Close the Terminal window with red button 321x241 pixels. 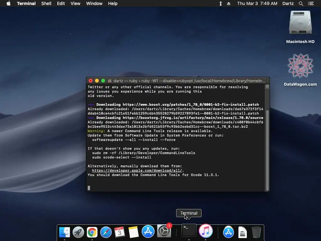tap(91, 81)
